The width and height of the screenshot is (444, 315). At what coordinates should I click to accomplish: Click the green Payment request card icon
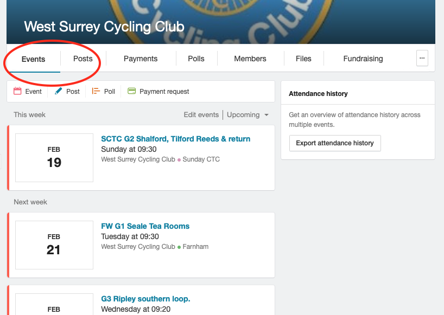pyautogui.click(x=132, y=91)
